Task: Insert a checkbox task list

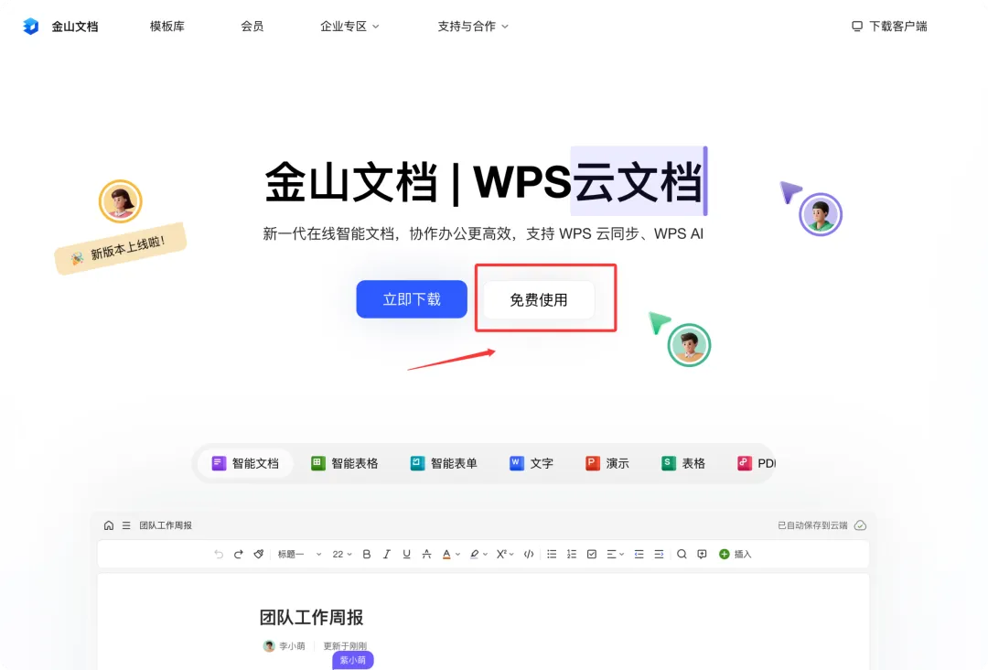Action: [x=592, y=554]
